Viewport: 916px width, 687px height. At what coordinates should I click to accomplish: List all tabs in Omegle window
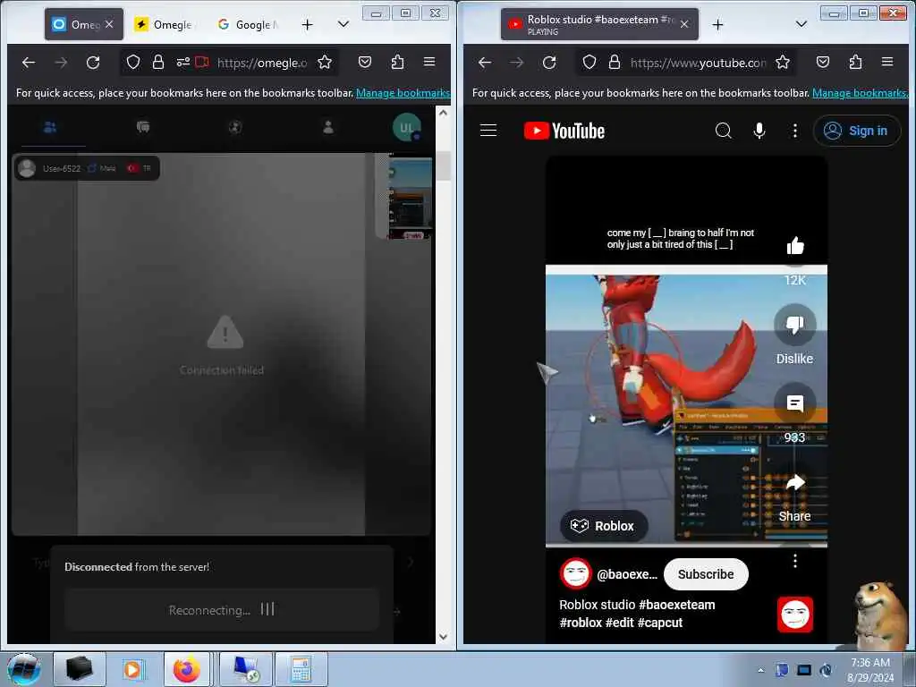343,24
